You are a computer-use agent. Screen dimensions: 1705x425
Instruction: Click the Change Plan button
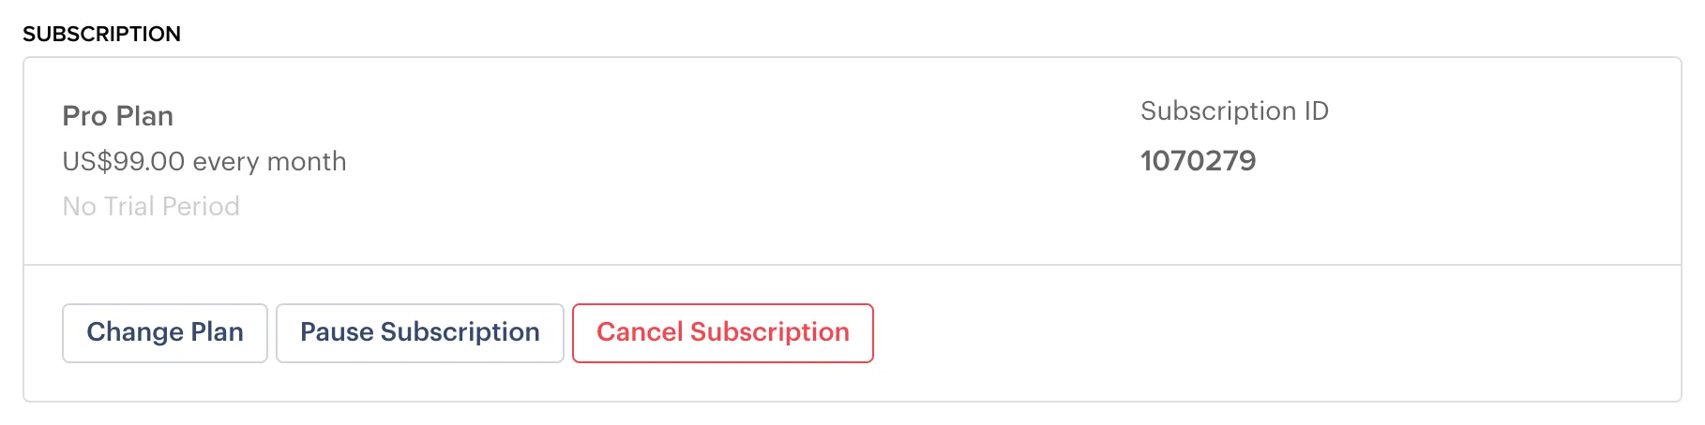(165, 332)
